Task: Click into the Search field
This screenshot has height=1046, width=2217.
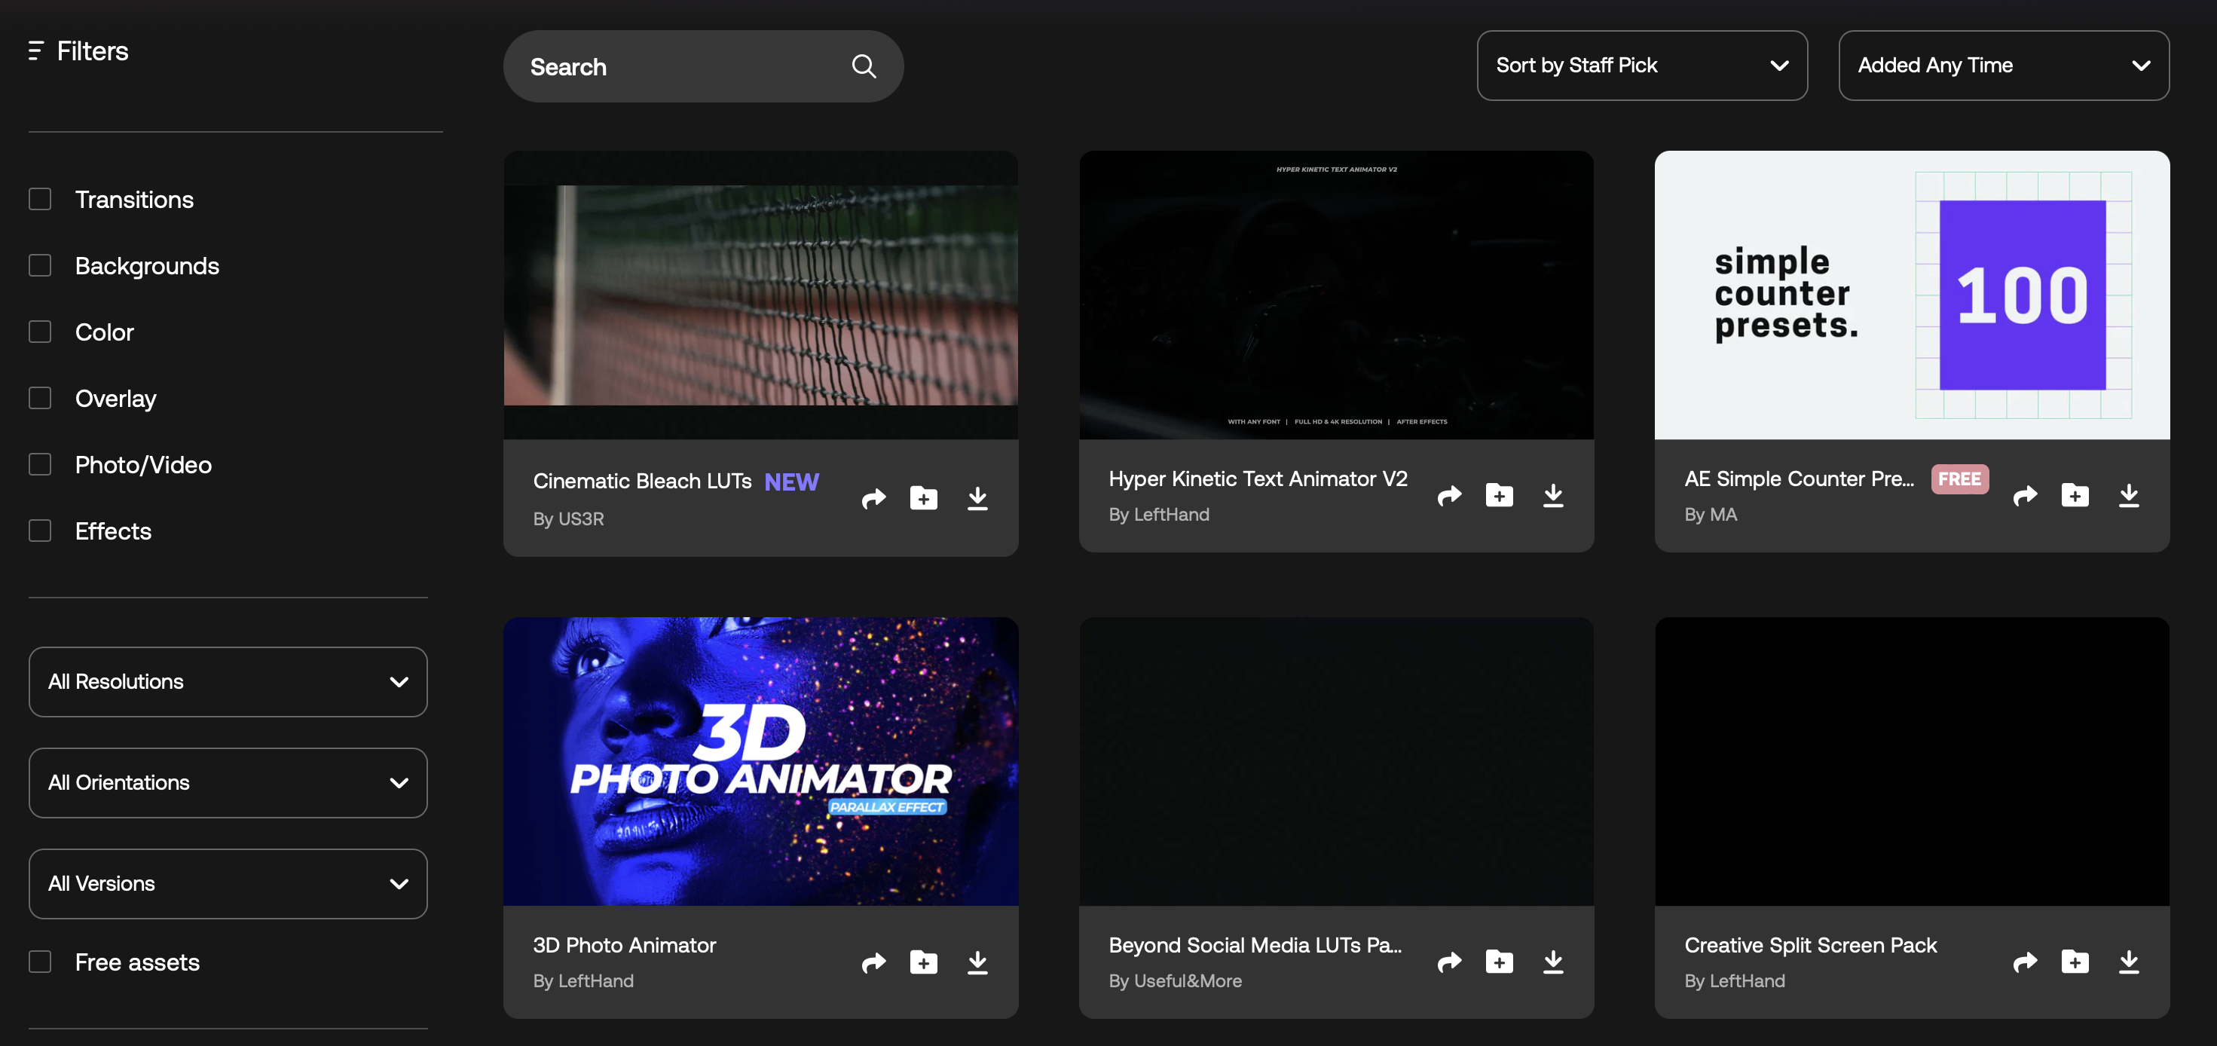Action: (x=680, y=67)
